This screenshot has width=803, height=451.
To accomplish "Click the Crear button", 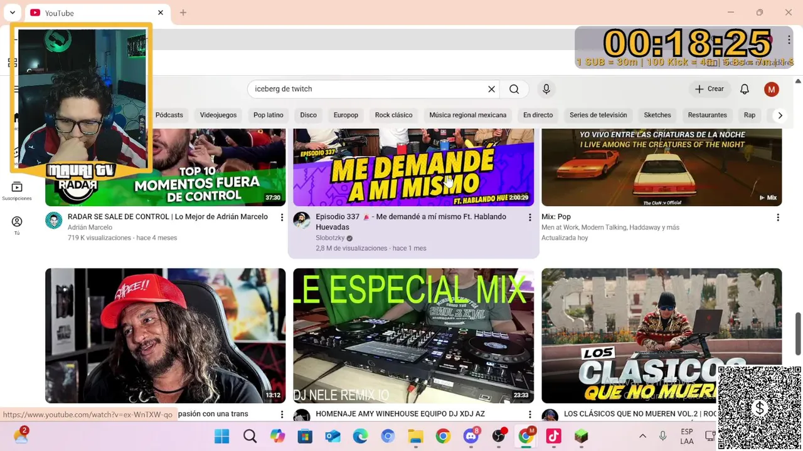I will 710,89.
